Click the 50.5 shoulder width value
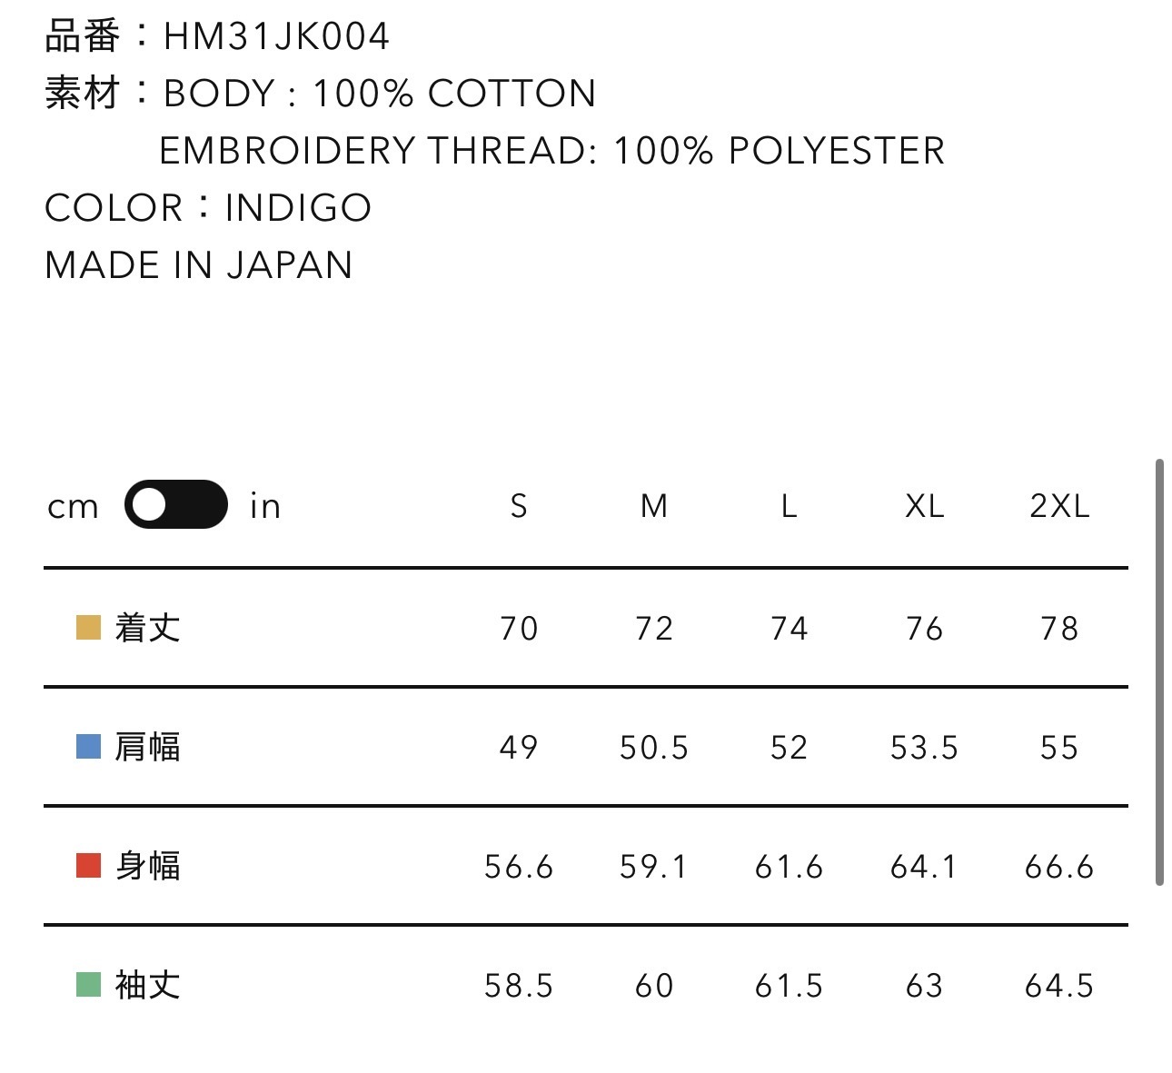This screenshot has height=1073, width=1172. click(654, 748)
